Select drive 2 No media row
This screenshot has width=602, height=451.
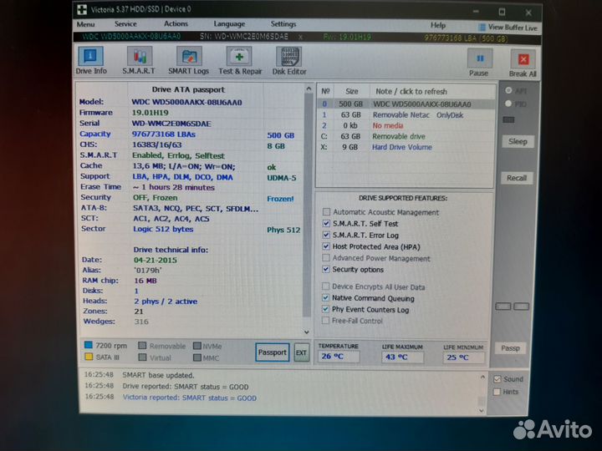pyautogui.click(x=406, y=125)
